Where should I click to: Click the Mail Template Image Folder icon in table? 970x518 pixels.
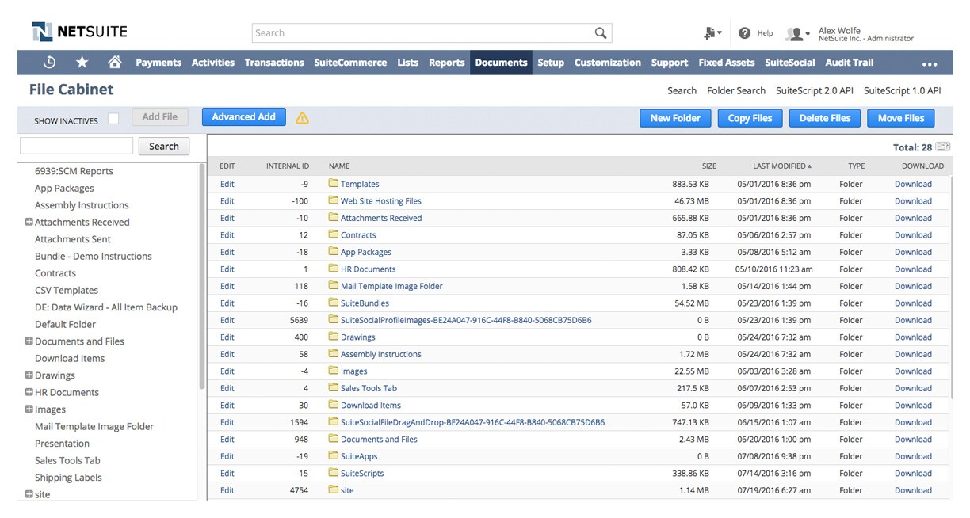[x=334, y=286]
